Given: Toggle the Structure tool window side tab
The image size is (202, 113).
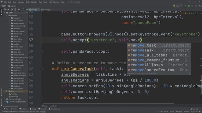Looking at the screenshot, I should (1, 92).
